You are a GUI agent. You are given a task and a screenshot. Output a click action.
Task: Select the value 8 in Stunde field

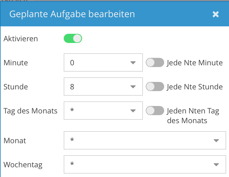coord(72,86)
